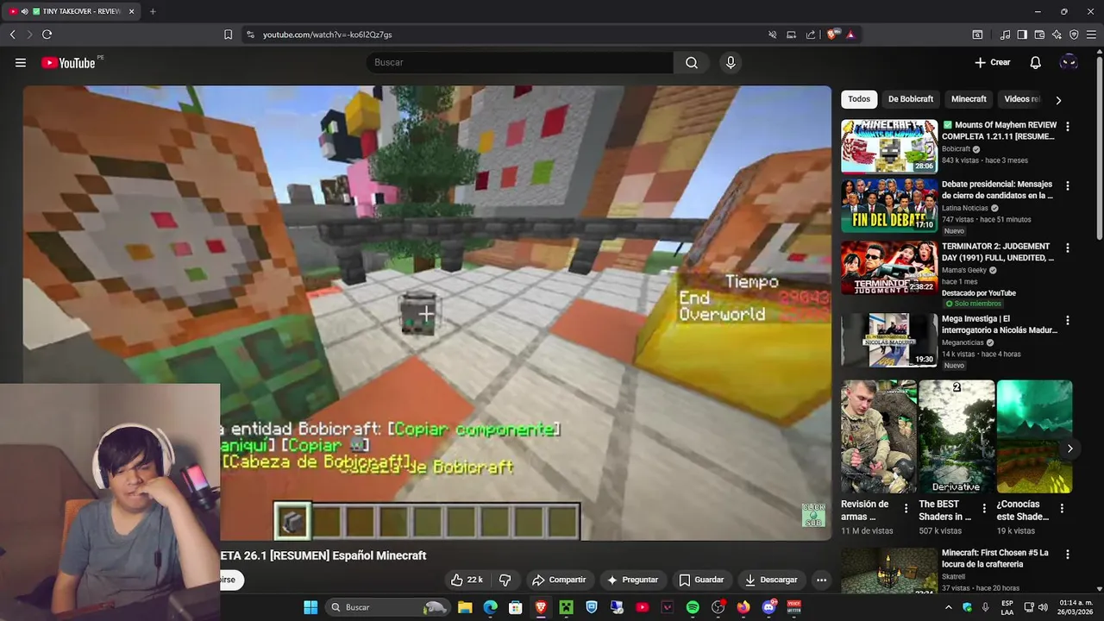Open options for Mega Investiga video

(1068, 321)
